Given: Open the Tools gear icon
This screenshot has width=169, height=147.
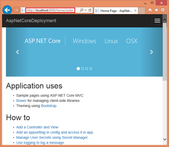Looking at the screenshot, I should [x=163, y=10].
